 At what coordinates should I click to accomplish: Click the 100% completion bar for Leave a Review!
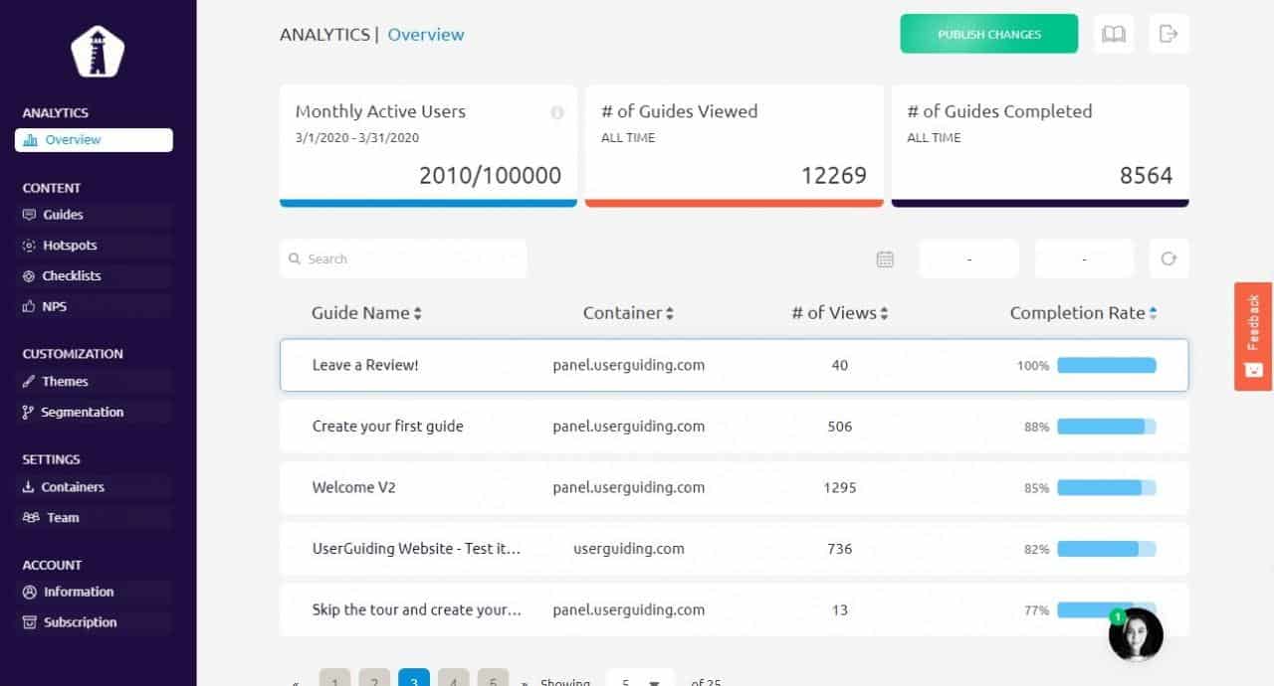tap(1107, 366)
